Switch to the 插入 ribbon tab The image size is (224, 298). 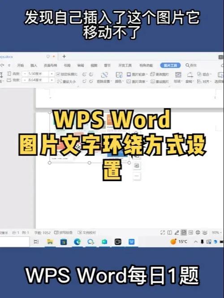click(34, 65)
